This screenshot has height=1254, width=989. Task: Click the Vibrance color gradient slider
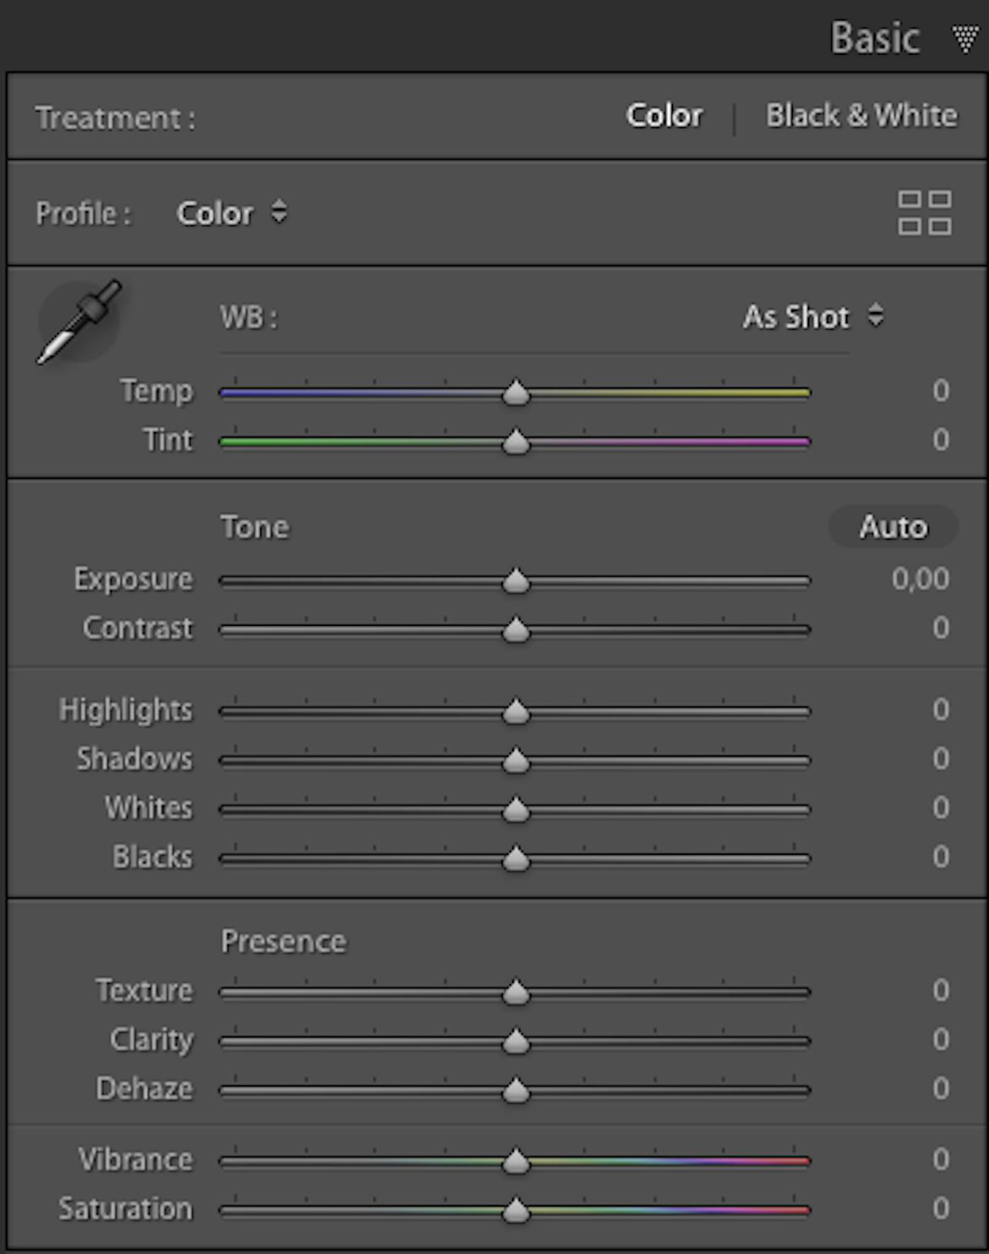[659, 1160]
